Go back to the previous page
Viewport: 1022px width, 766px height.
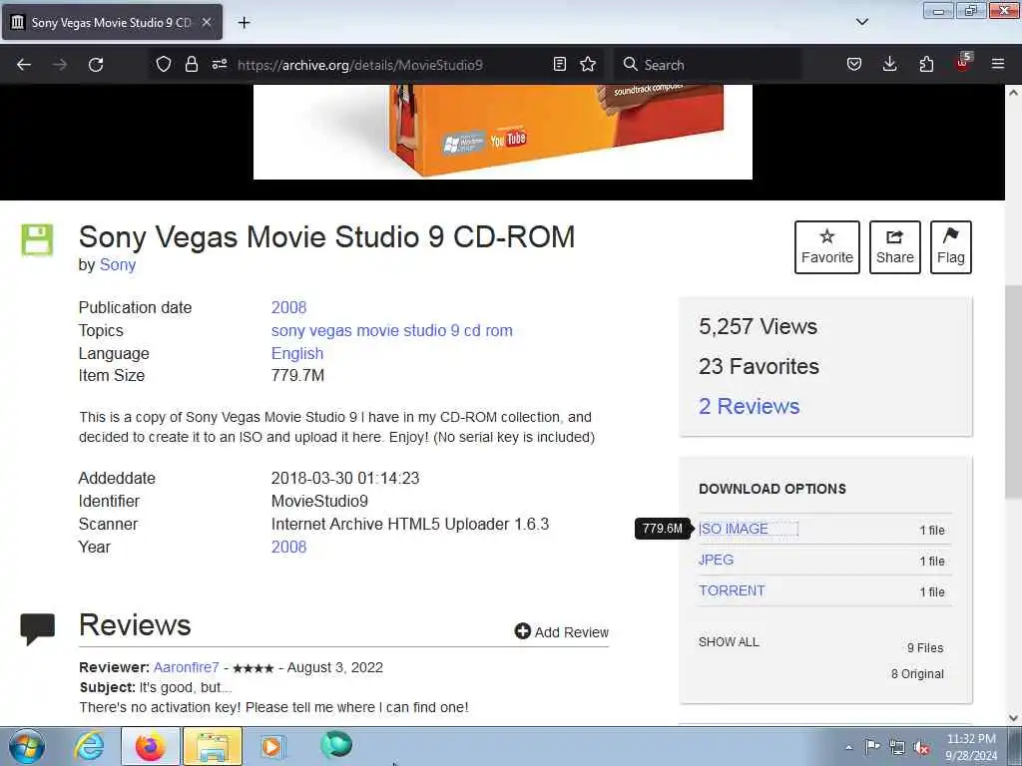[24, 65]
